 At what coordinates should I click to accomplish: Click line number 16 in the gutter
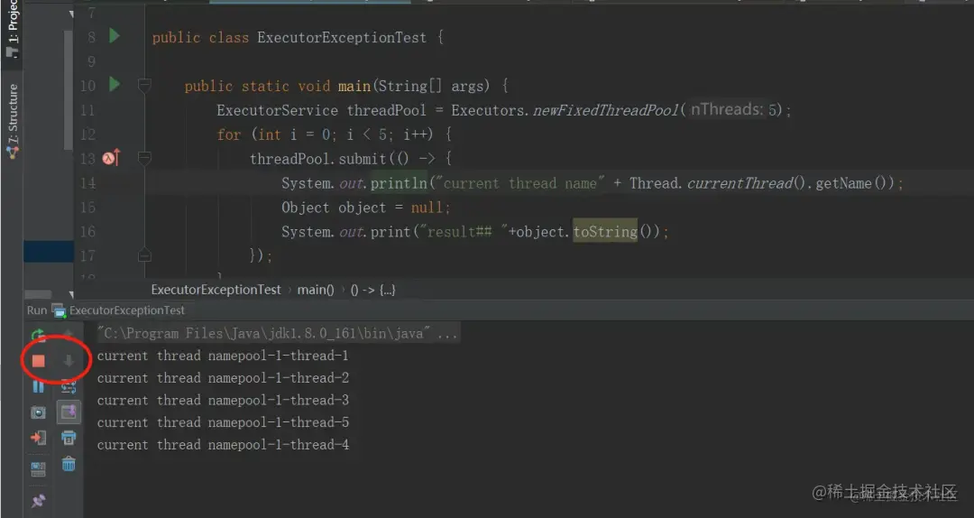click(x=87, y=231)
